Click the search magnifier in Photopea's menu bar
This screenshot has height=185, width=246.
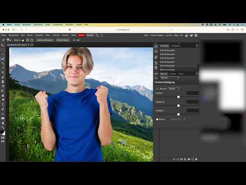pos(97,35)
